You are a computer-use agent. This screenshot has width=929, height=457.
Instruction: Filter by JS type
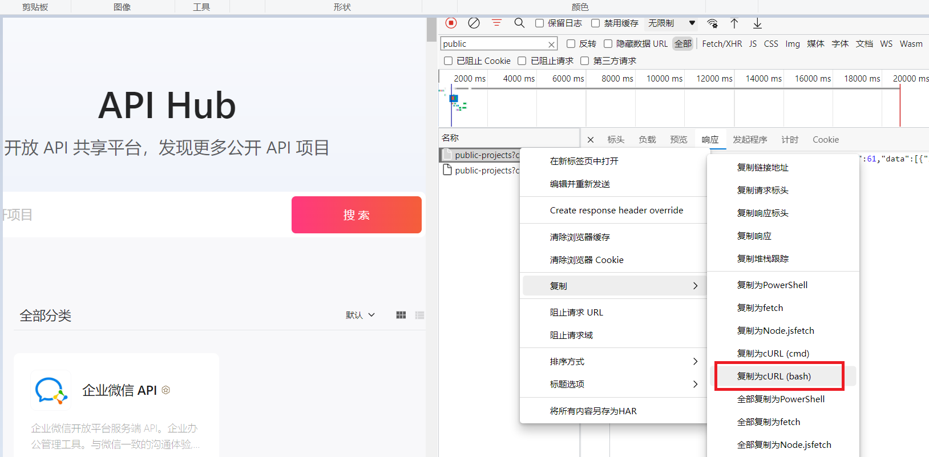point(753,44)
